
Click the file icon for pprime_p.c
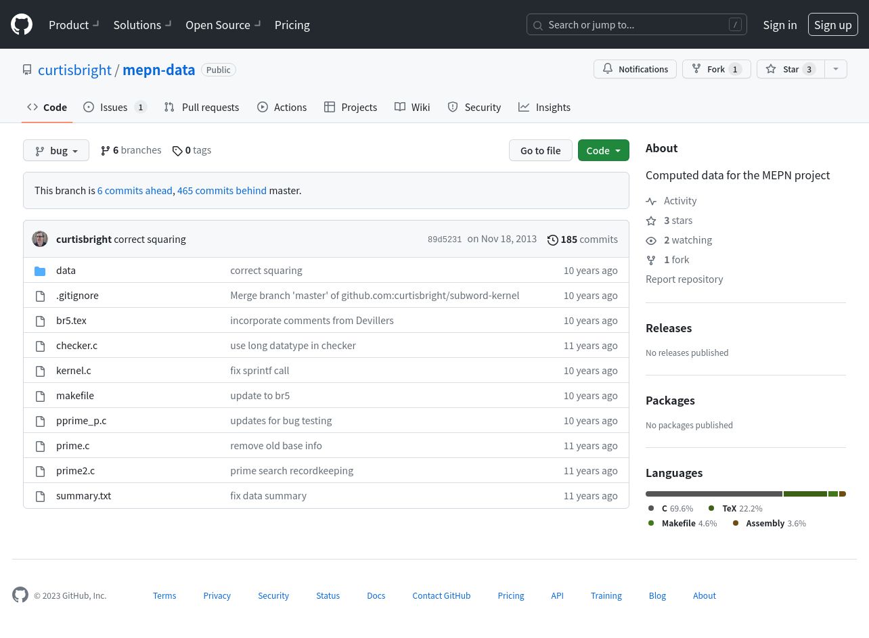40,421
